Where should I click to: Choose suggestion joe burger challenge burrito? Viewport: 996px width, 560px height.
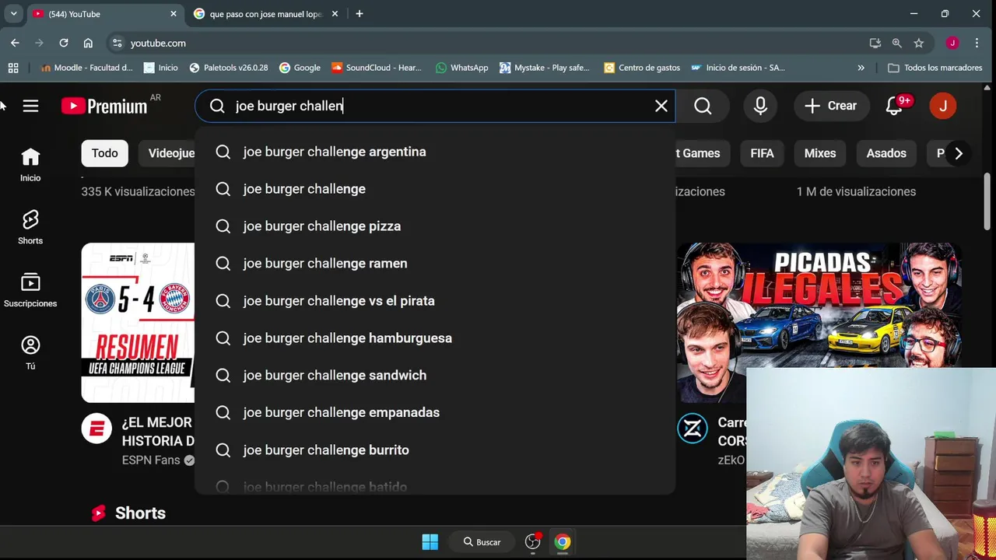click(x=435, y=450)
